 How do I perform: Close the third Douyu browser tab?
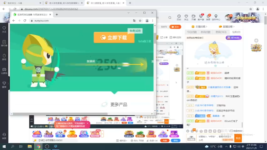click(x=123, y=3)
